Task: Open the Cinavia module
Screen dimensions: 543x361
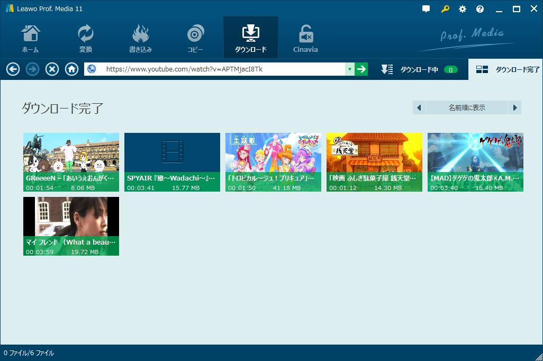Action: pyautogui.click(x=305, y=38)
